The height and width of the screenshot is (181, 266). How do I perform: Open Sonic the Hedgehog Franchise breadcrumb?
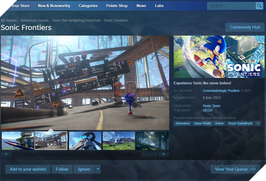(76, 20)
